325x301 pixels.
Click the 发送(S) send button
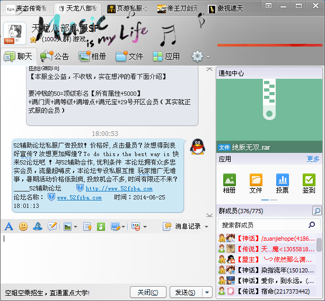[186, 293]
